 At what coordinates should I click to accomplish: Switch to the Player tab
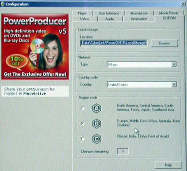click(82, 13)
